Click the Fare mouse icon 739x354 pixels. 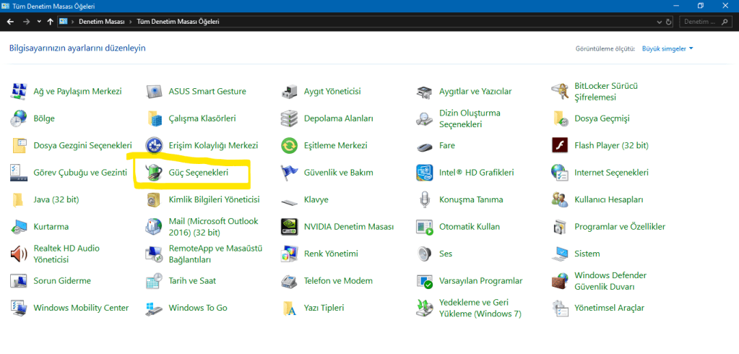(x=425, y=145)
